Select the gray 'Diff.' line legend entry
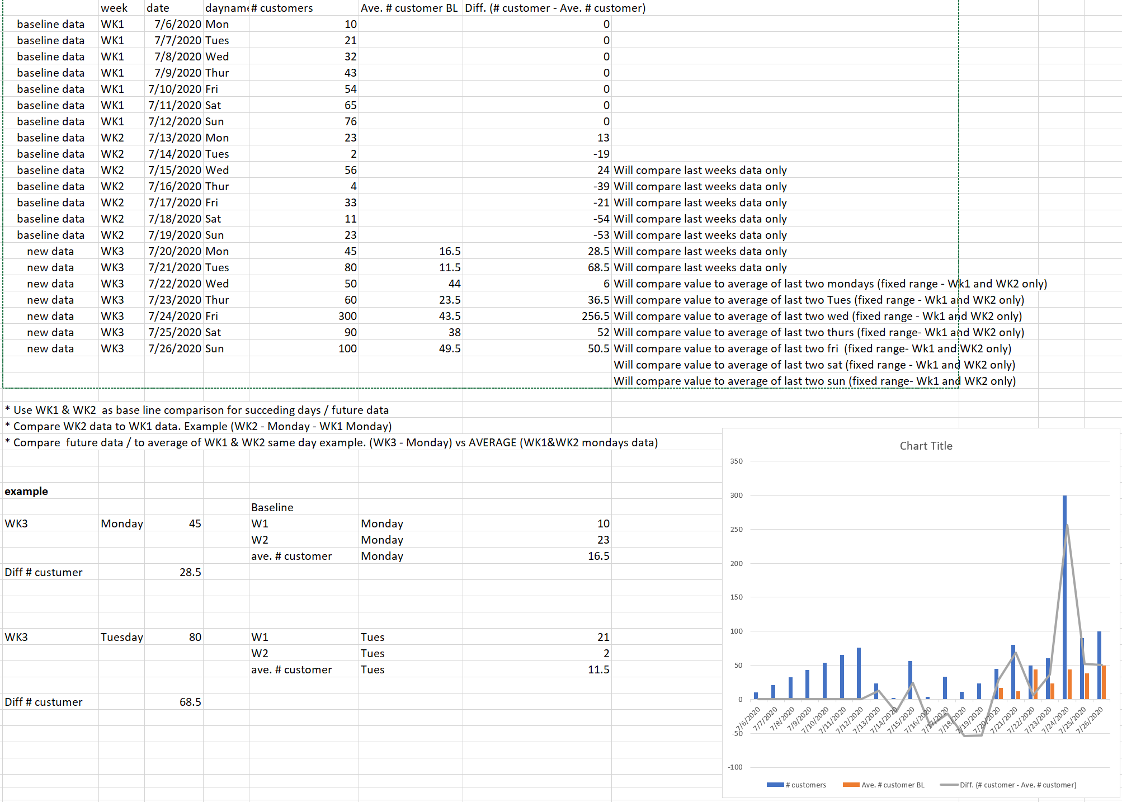Viewport: 1122px width, 802px height. coord(1008,785)
